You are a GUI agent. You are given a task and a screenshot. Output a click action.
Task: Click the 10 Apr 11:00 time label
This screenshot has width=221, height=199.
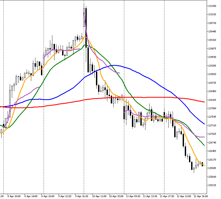99,196
